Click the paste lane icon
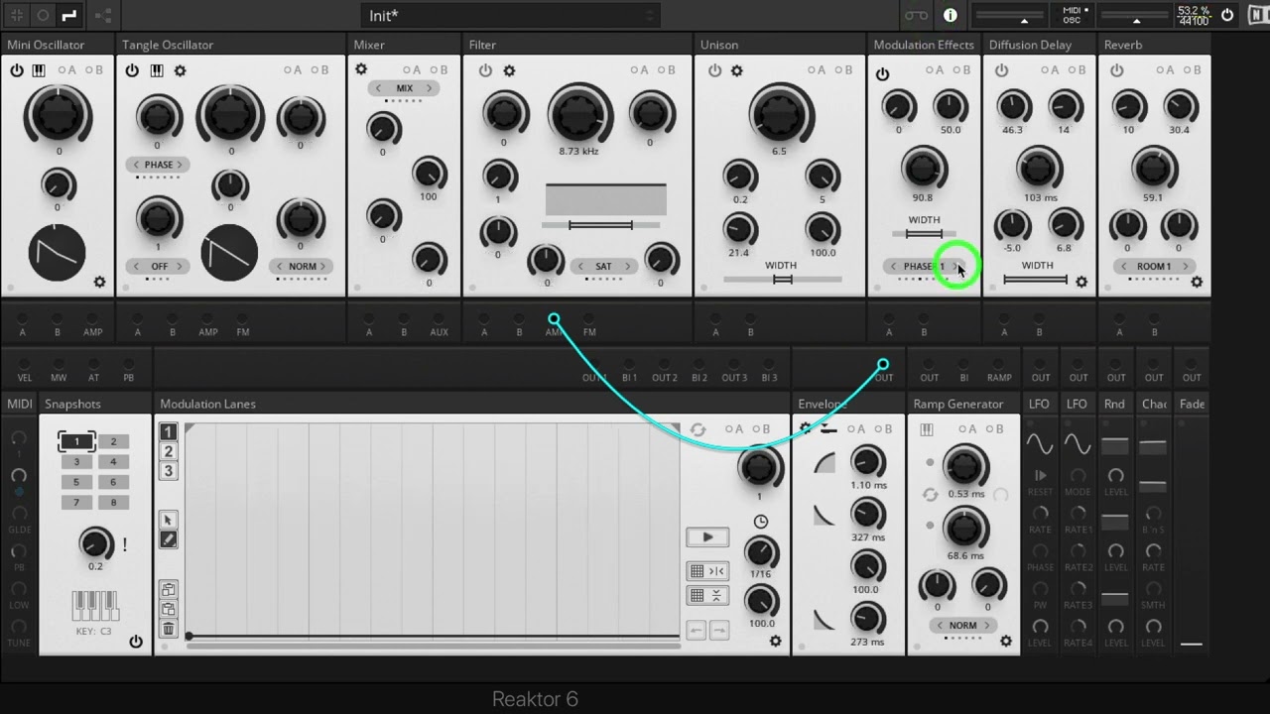This screenshot has height=714, width=1270. (168, 609)
